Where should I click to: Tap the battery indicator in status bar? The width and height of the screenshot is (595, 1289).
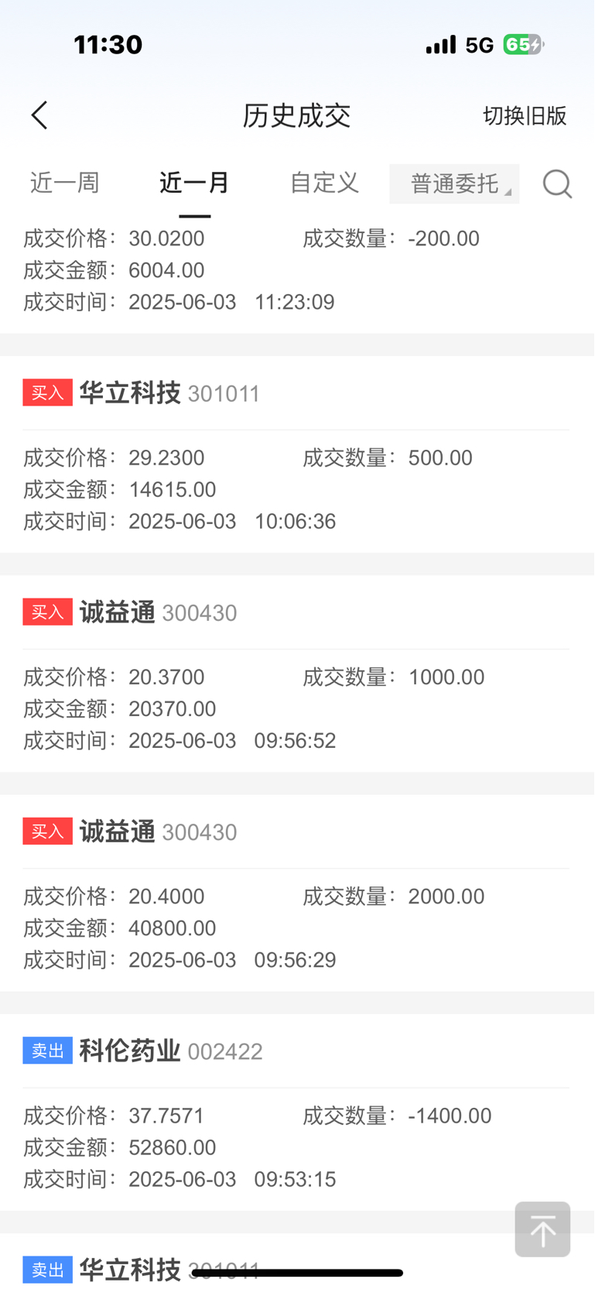(524, 45)
